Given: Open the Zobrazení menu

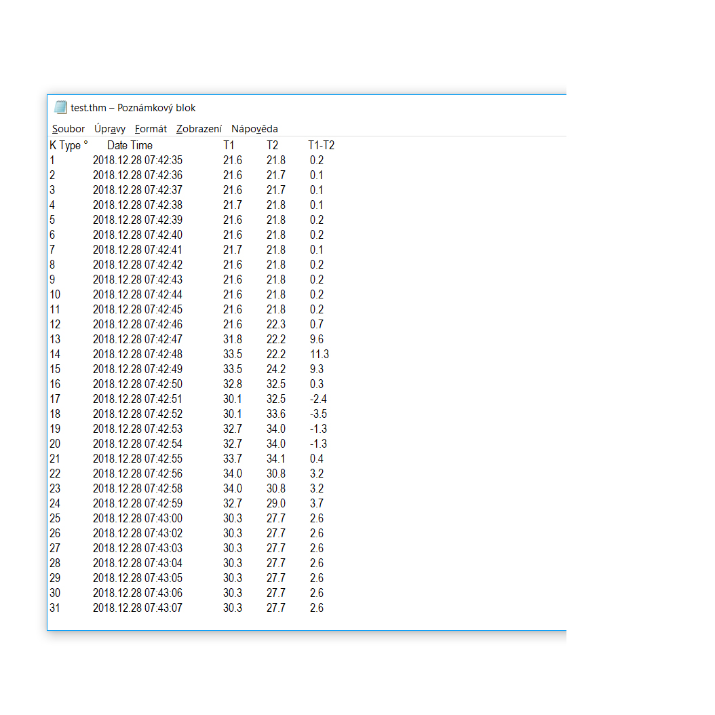Looking at the screenshot, I should [x=199, y=129].
